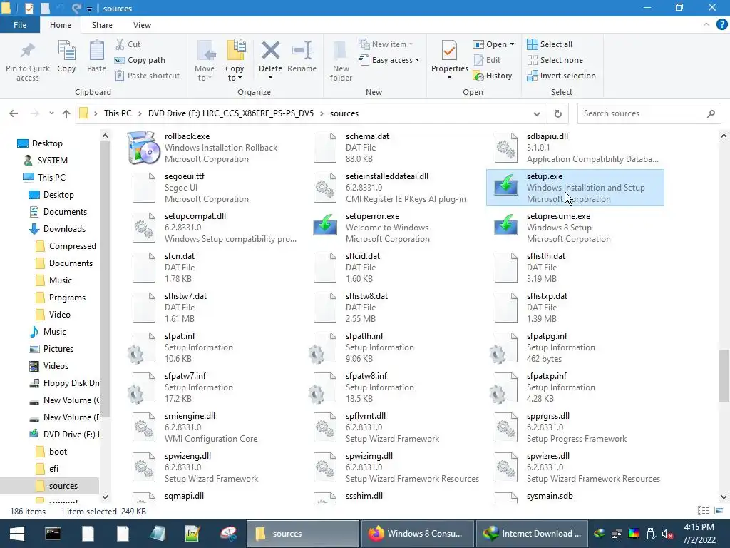Click the History ribbon button
The width and height of the screenshot is (730, 548).
(x=493, y=76)
